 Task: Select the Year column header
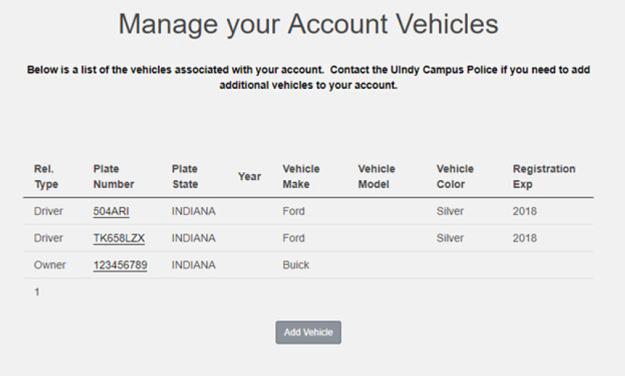click(249, 176)
